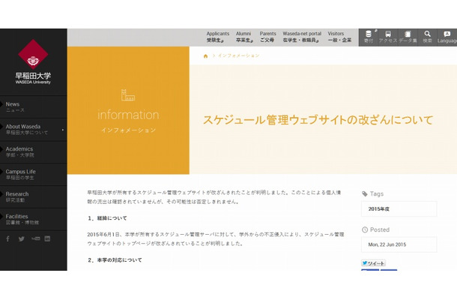Click the Applicants link in top navigation
This screenshot has width=457, height=300.
(x=218, y=37)
